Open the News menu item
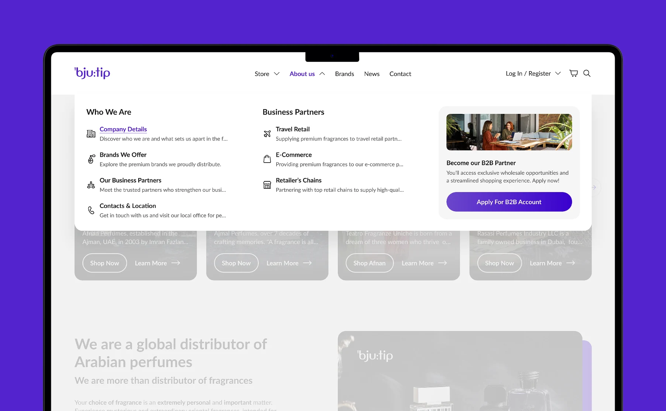 [372, 74]
